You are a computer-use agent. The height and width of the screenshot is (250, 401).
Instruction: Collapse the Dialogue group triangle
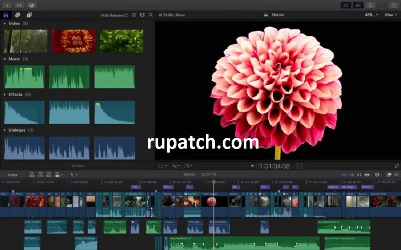pyautogui.click(x=4, y=130)
